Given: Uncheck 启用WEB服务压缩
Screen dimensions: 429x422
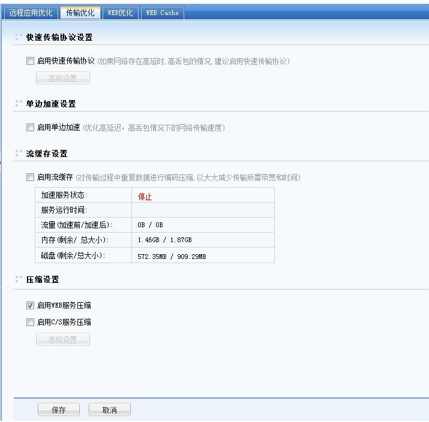Looking at the screenshot, I should coord(31,306).
